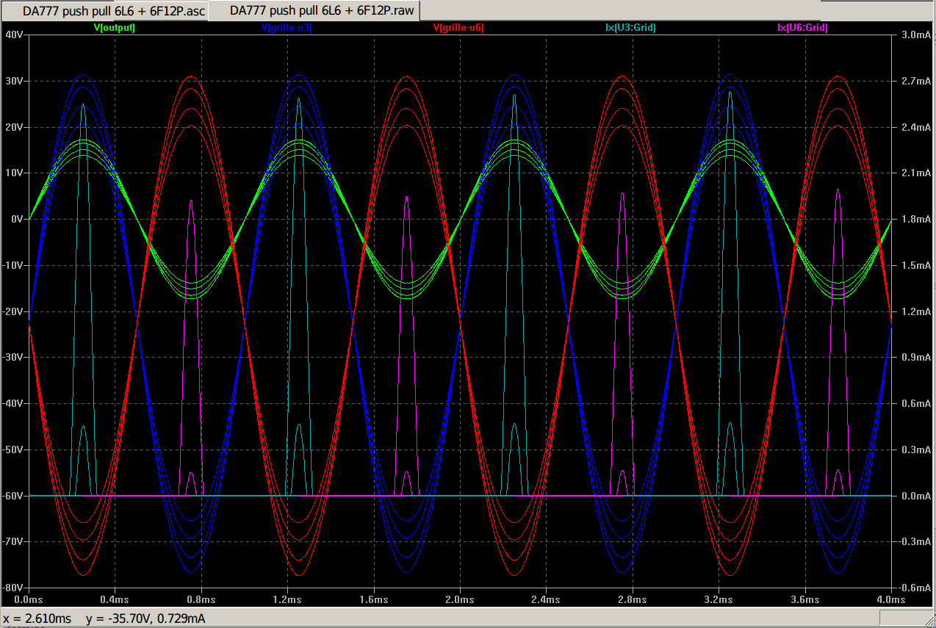
Task: Click the "40V" left axis label
Action: click(15, 35)
